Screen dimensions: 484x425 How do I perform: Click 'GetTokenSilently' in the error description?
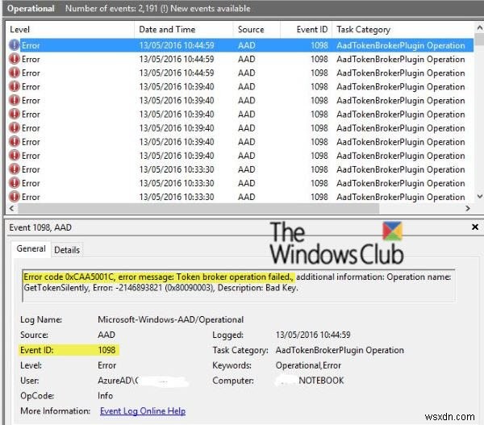click(56, 288)
